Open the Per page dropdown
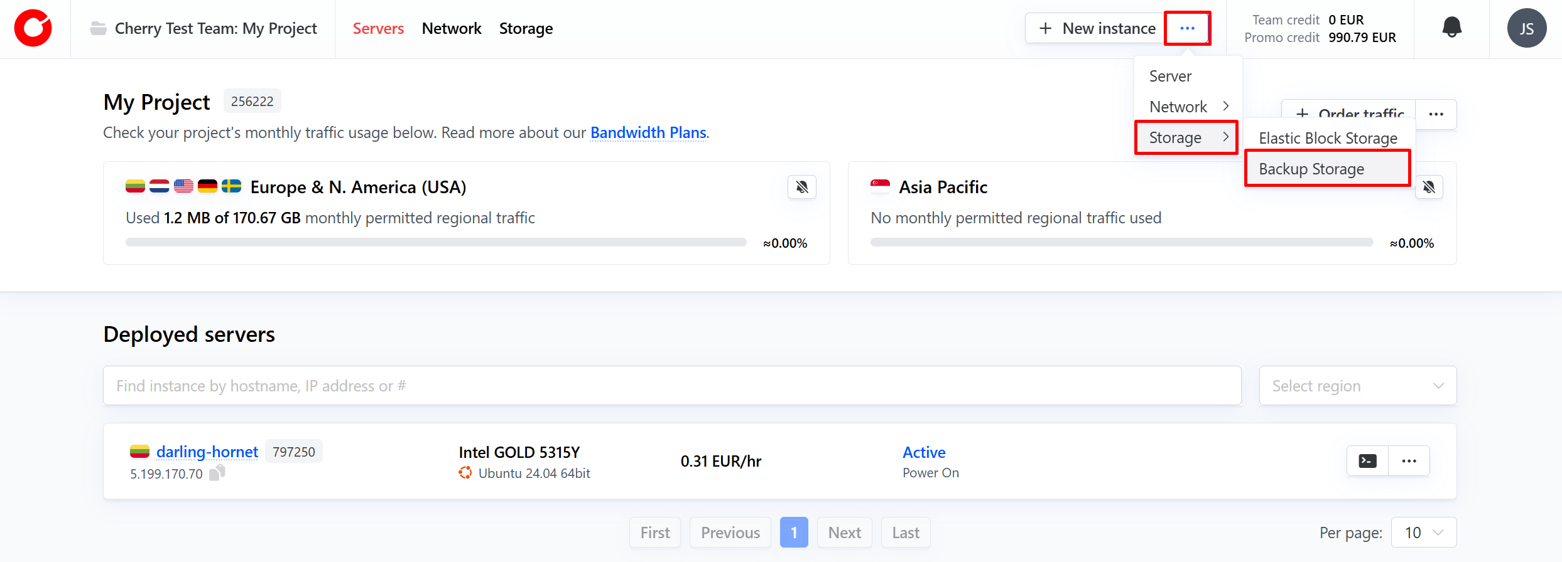Screen dimensions: 1562x562 1423,533
